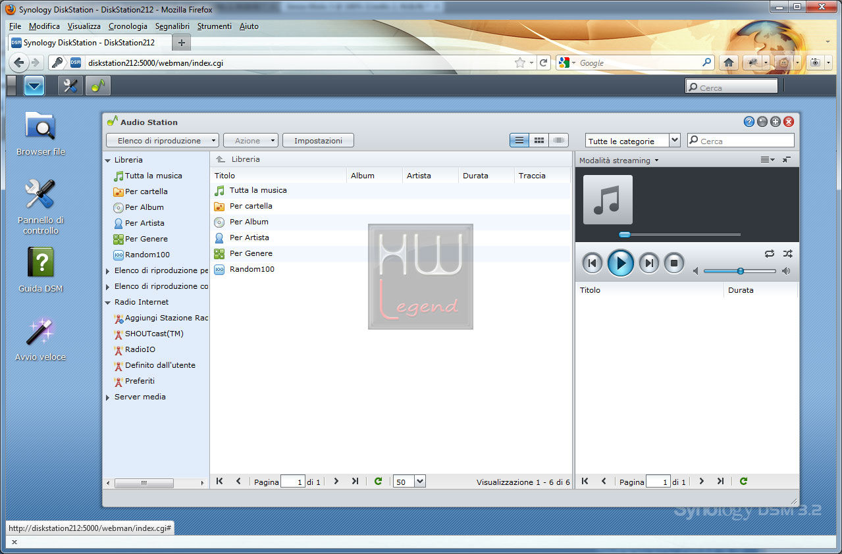The image size is (842, 554).
Task: Mute using the low-volume speaker icon
Action: (696, 271)
